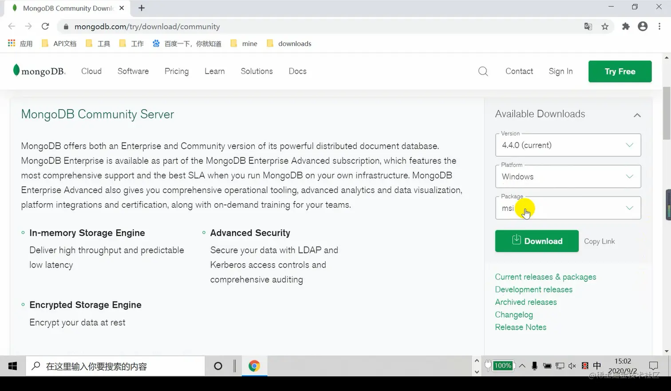Open the Docs link in navigation
This screenshot has width=671, height=391.
click(297, 71)
